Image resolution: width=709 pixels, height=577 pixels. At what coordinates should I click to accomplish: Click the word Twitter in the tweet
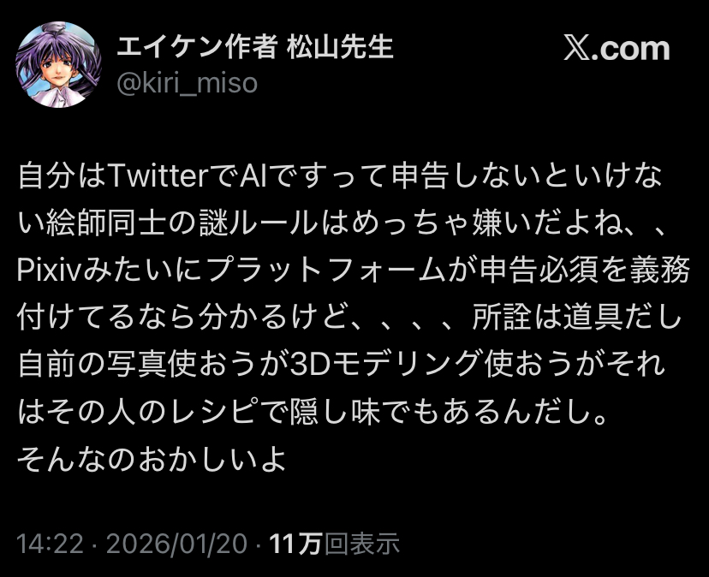(x=159, y=175)
